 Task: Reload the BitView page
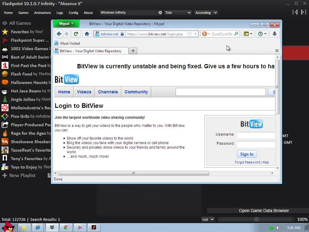point(76,34)
